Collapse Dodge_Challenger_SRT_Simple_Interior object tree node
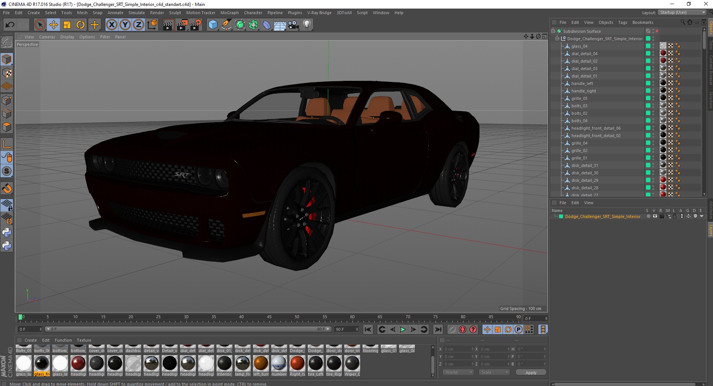713x386 pixels. pos(557,39)
